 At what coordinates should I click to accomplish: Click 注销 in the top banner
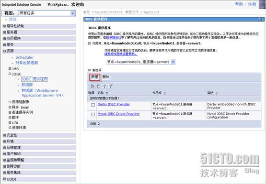coord(252,4)
